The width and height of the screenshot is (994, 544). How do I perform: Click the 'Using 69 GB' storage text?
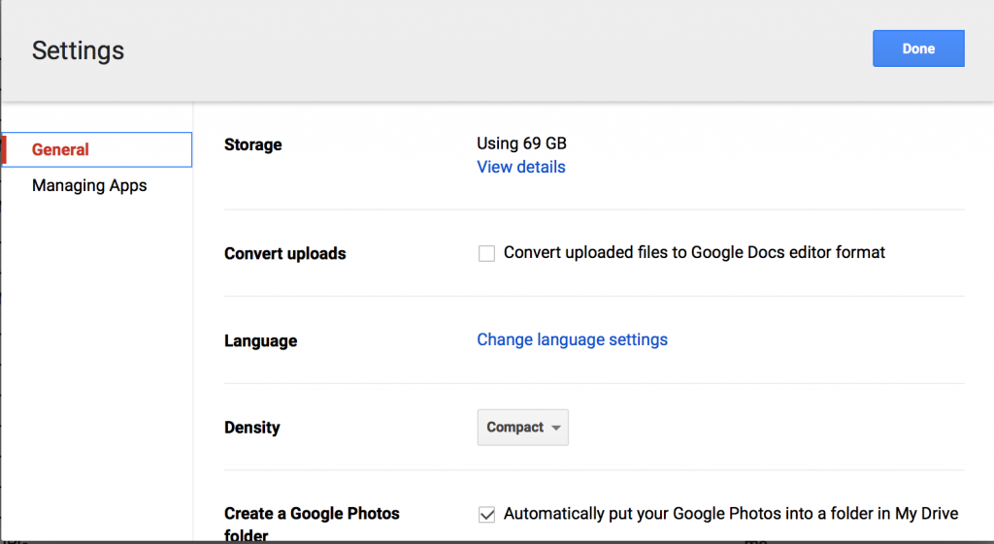pyautogui.click(x=521, y=144)
